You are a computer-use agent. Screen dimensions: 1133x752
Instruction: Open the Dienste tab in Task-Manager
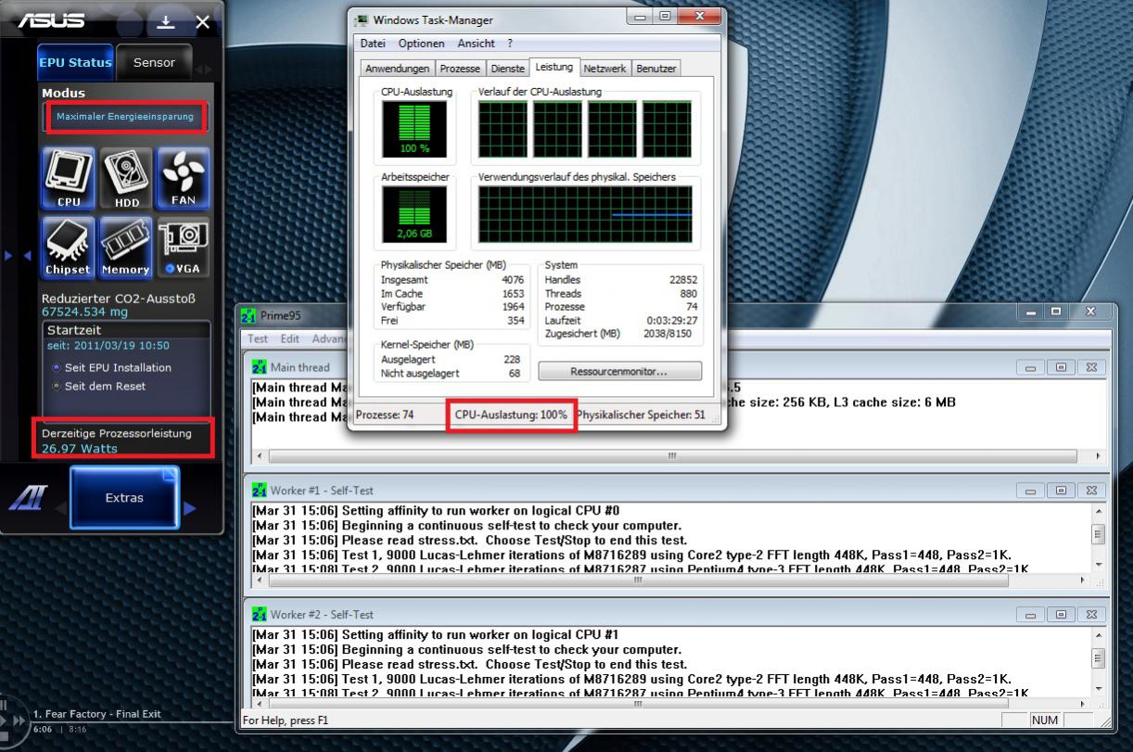pos(507,69)
